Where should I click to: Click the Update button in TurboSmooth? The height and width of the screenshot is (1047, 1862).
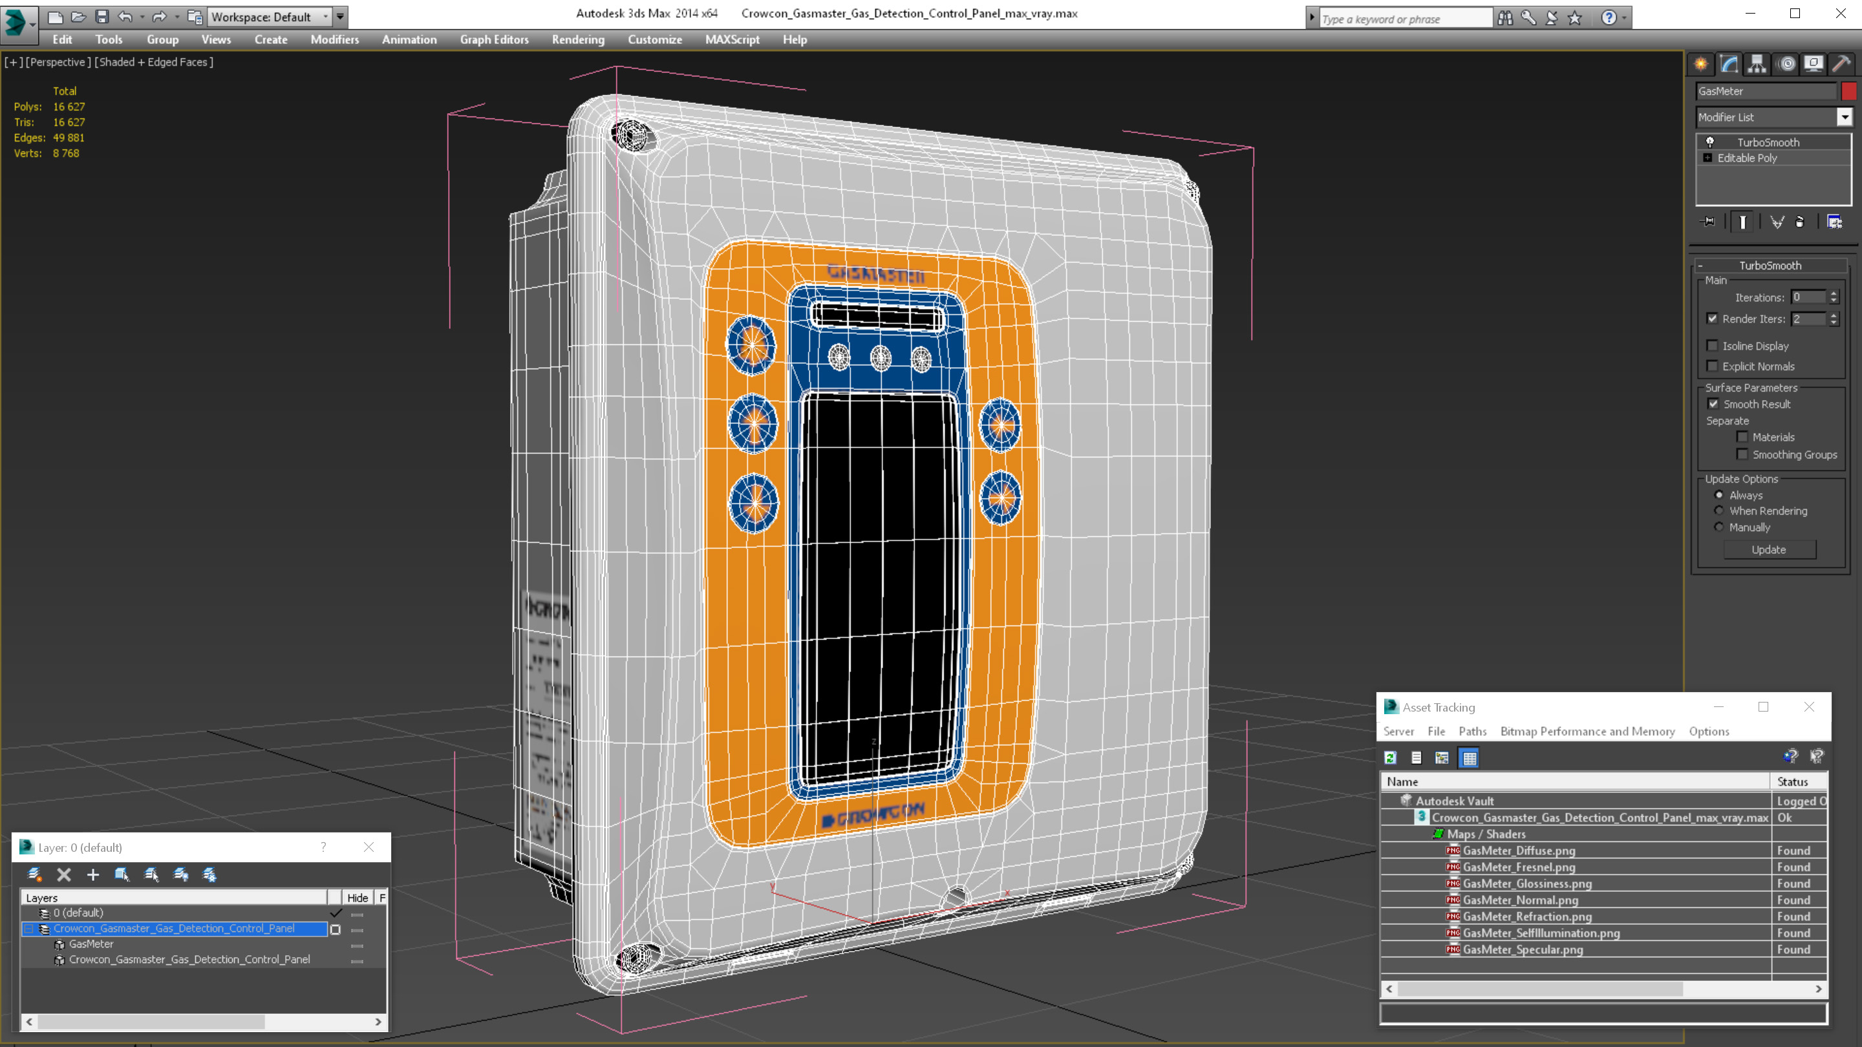coord(1770,550)
